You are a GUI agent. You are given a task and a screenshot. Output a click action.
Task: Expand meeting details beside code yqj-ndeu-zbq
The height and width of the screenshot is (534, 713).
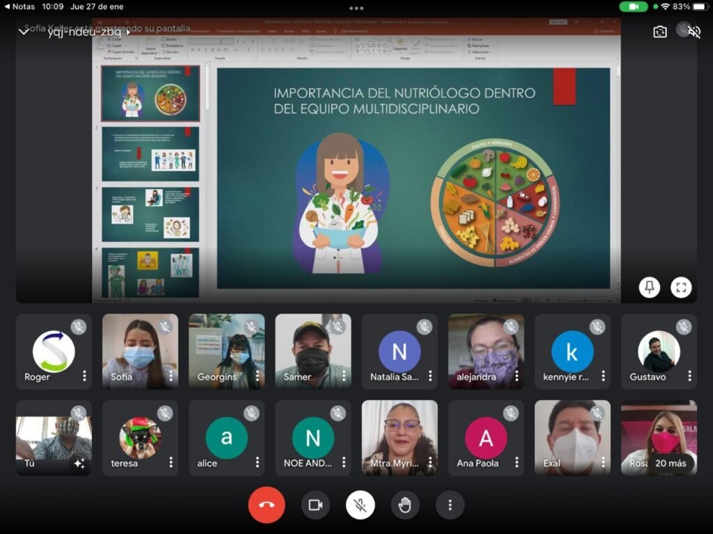tap(129, 32)
